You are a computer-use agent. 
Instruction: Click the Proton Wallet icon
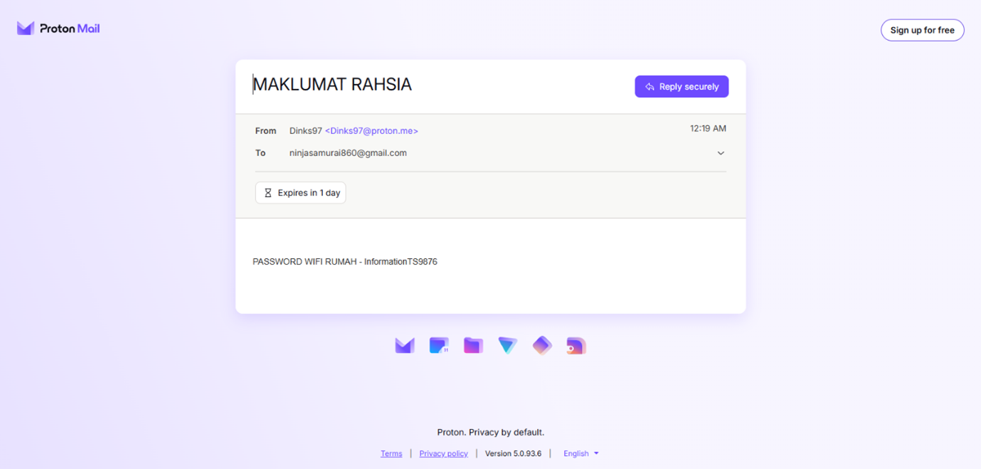pyautogui.click(x=576, y=346)
